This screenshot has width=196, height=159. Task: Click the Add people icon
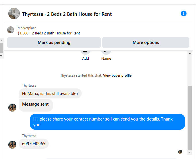click(x=86, y=52)
